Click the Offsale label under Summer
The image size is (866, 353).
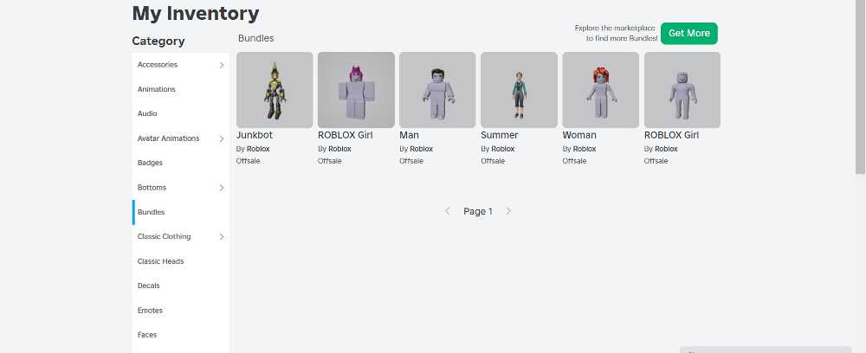click(x=493, y=161)
